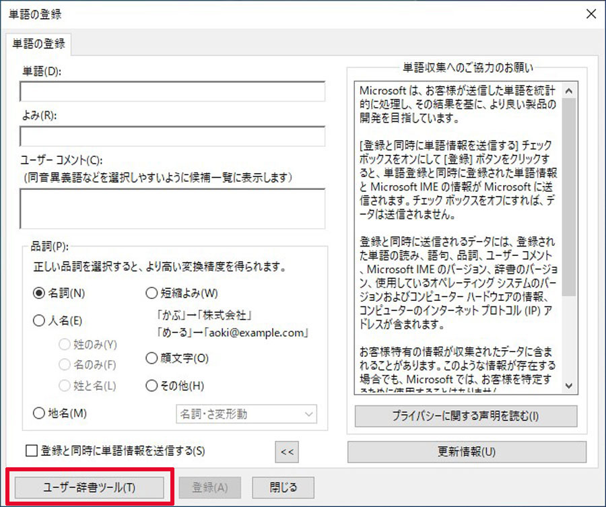The image size is (606, 507).
Task: Click the scroll up arrow in info panel
Action: click(x=569, y=91)
